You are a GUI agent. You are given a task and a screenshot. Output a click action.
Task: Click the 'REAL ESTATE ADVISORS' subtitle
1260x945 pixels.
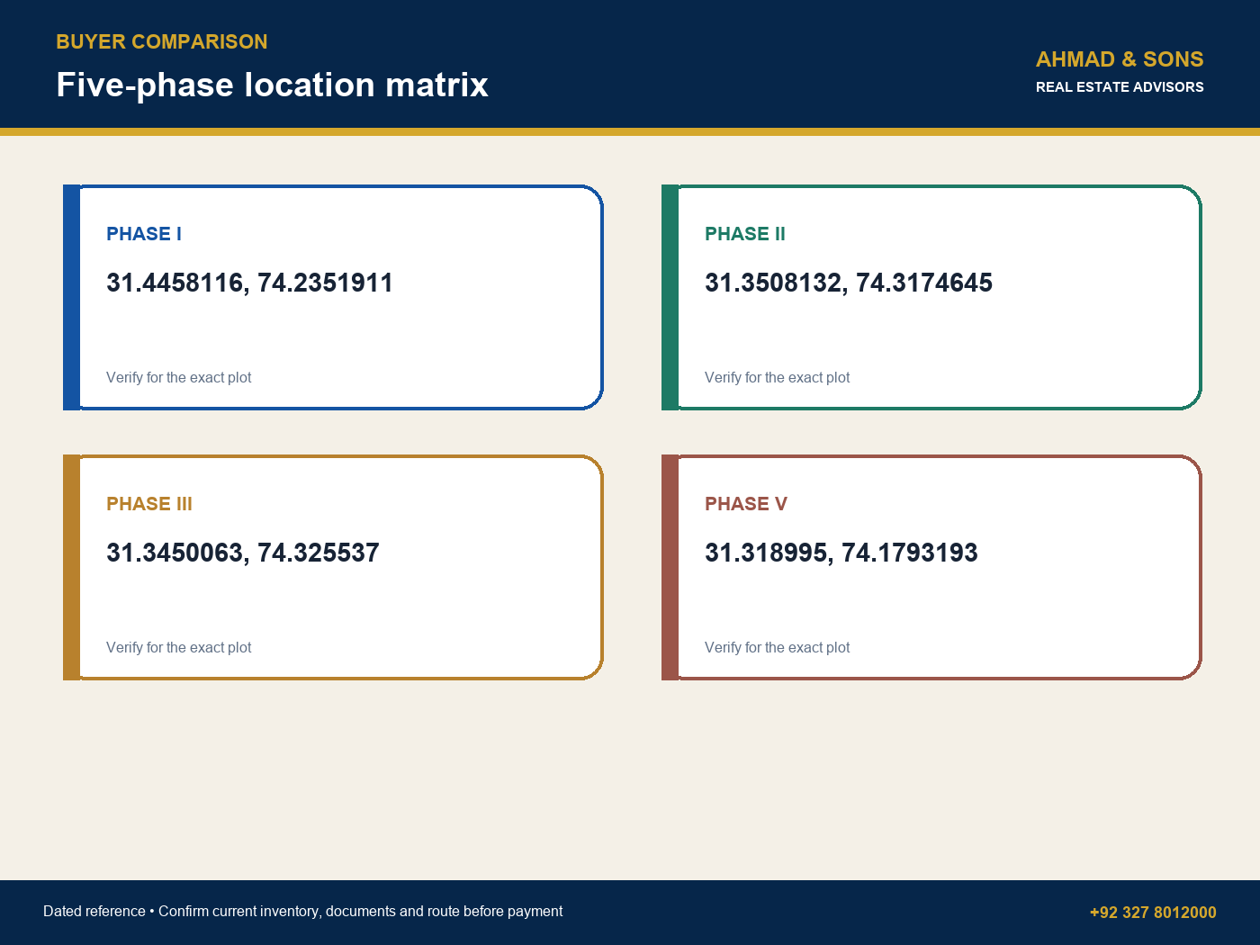[x=1120, y=87]
